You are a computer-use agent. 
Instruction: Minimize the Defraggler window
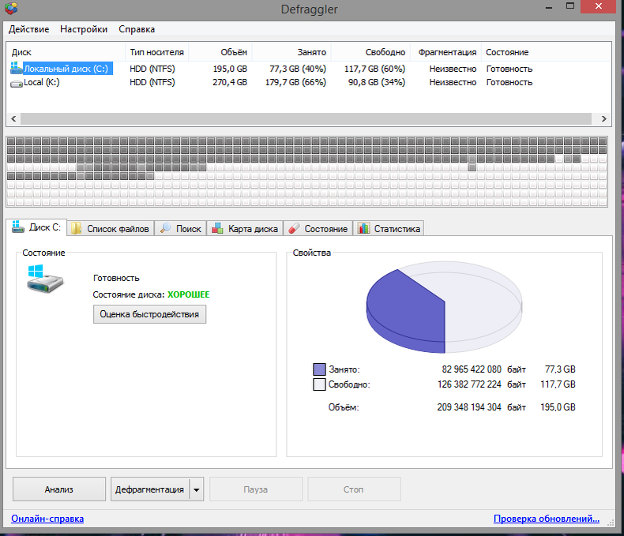[x=549, y=7]
